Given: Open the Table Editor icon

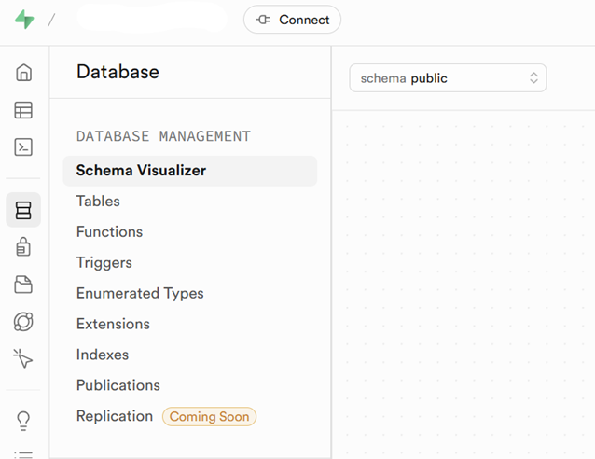Looking at the screenshot, I should pos(23,110).
